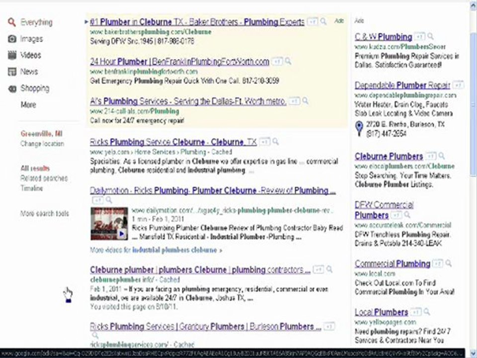Click the film strip Videos icon

coord(12,55)
